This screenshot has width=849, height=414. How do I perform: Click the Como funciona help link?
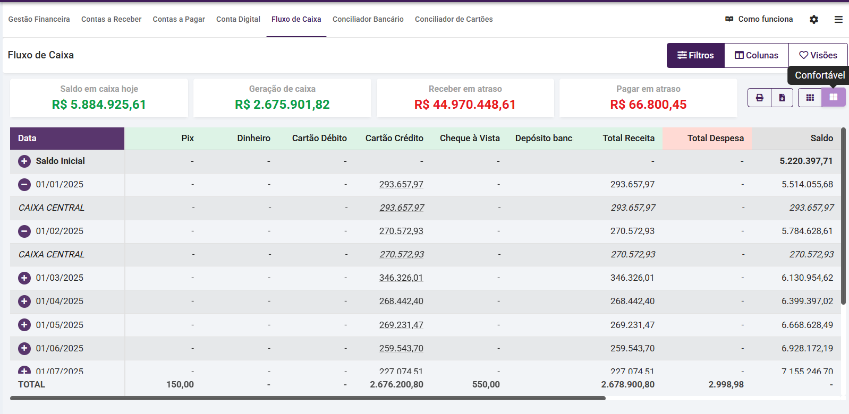coord(759,19)
